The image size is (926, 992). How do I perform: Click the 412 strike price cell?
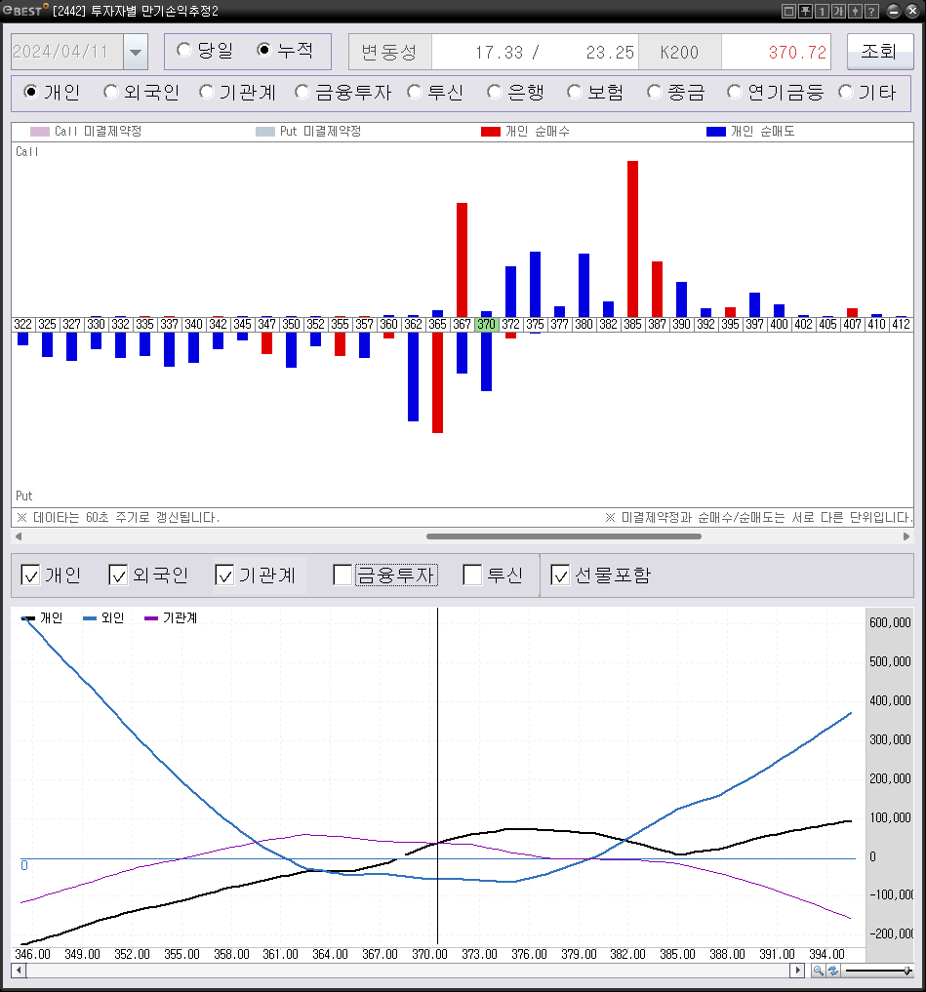pos(902,325)
